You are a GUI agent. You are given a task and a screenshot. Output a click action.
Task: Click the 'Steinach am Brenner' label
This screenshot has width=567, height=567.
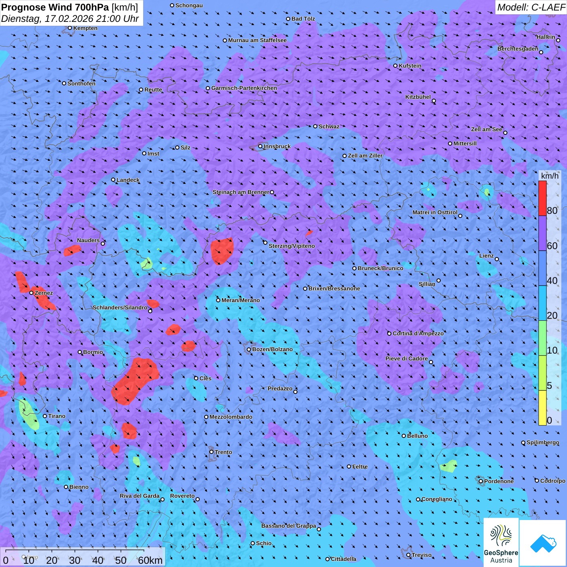click(241, 192)
